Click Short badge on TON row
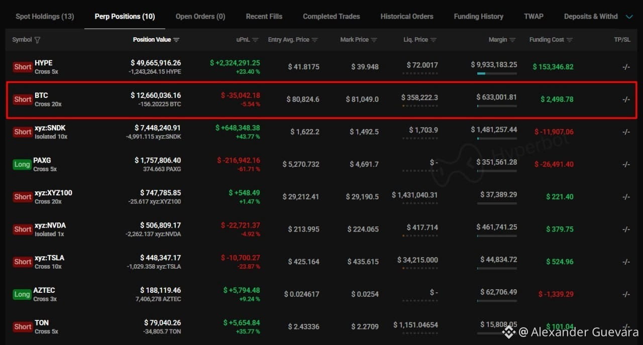 tap(23, 327)
